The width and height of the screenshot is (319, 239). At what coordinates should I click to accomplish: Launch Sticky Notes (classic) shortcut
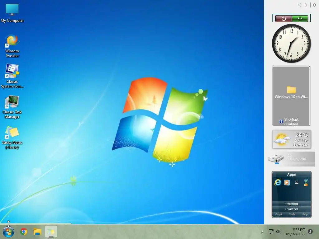12,138
